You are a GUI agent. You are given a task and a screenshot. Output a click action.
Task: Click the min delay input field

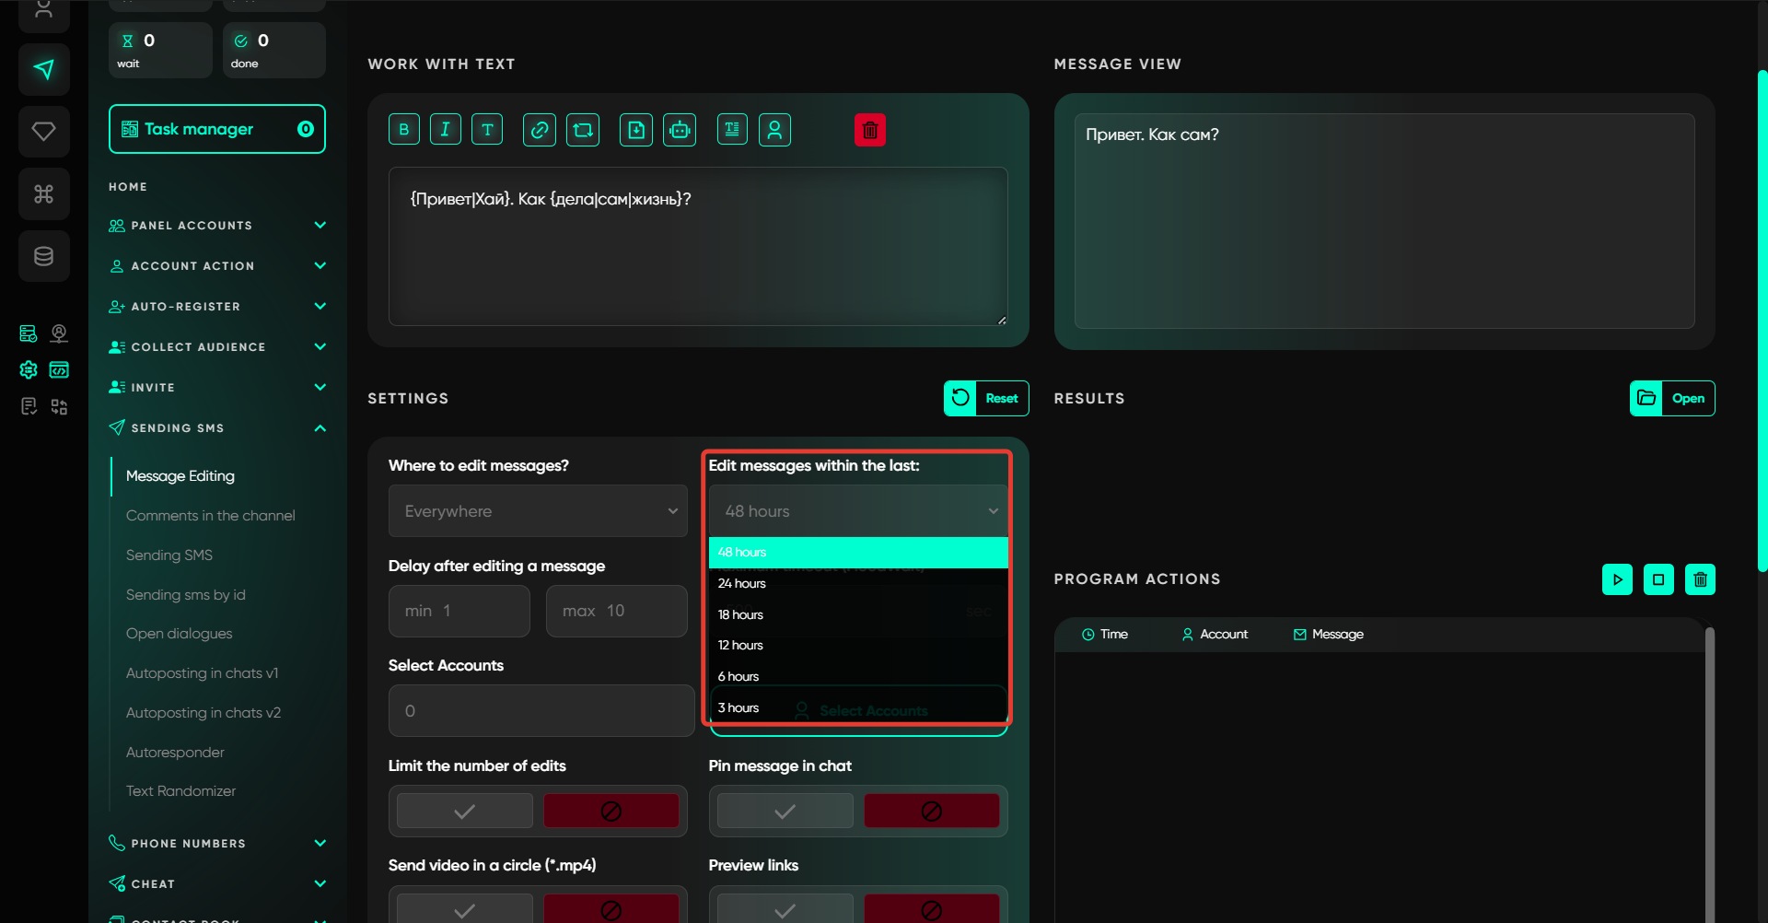click(459, 611)
